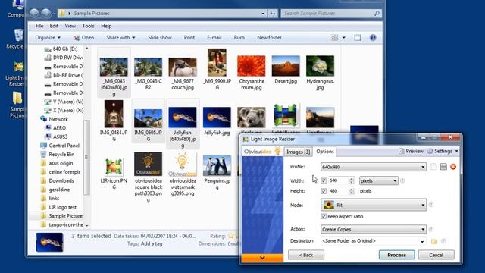Click the Process button
The height and width of the screenshot is (273, 485).
tap(397, 255)
